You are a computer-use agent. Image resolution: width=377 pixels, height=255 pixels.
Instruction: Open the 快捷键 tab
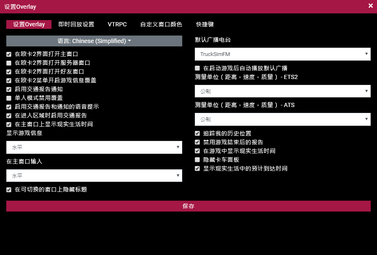(x=205, y=25)
